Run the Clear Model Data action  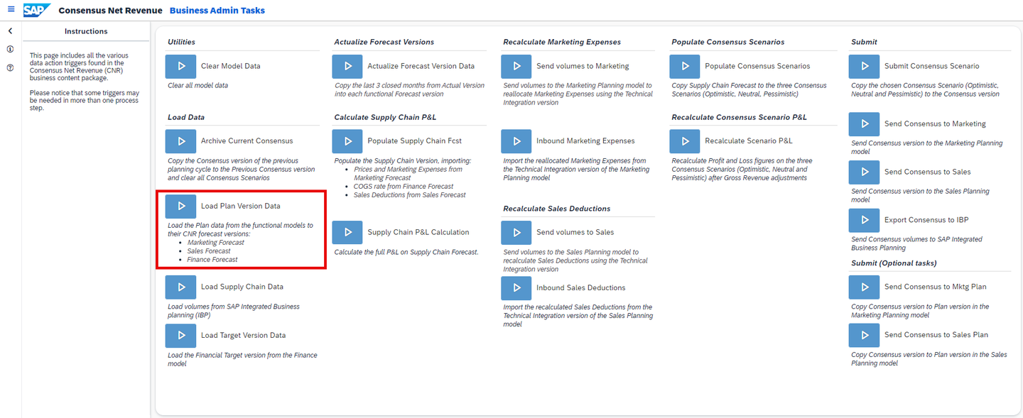181,66
